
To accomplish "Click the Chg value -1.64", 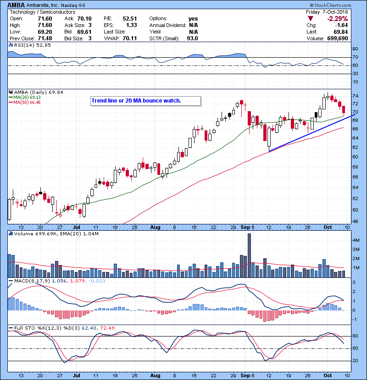I will (341, 25).
